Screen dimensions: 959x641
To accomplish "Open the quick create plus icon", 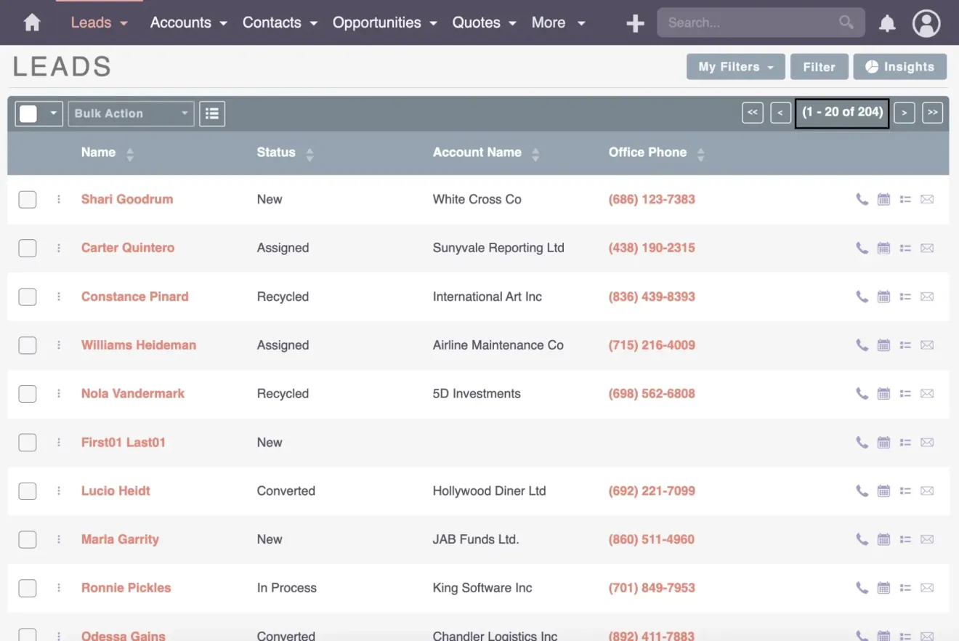I will pos(634,23).
